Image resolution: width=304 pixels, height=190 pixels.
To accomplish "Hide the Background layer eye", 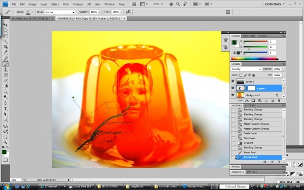I will pos(233,95).
